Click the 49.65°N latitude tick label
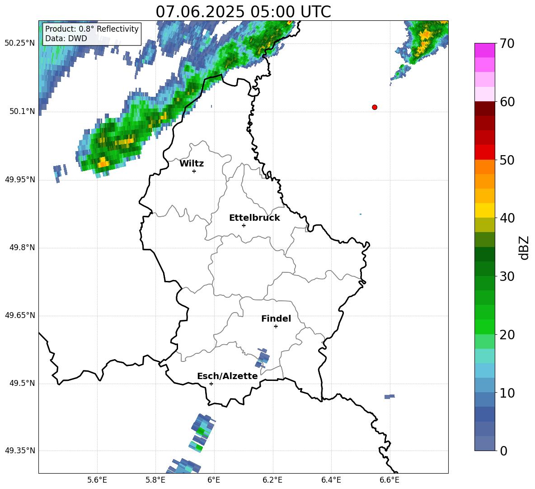Screen dimensions: 535x489 click(20, 315)
